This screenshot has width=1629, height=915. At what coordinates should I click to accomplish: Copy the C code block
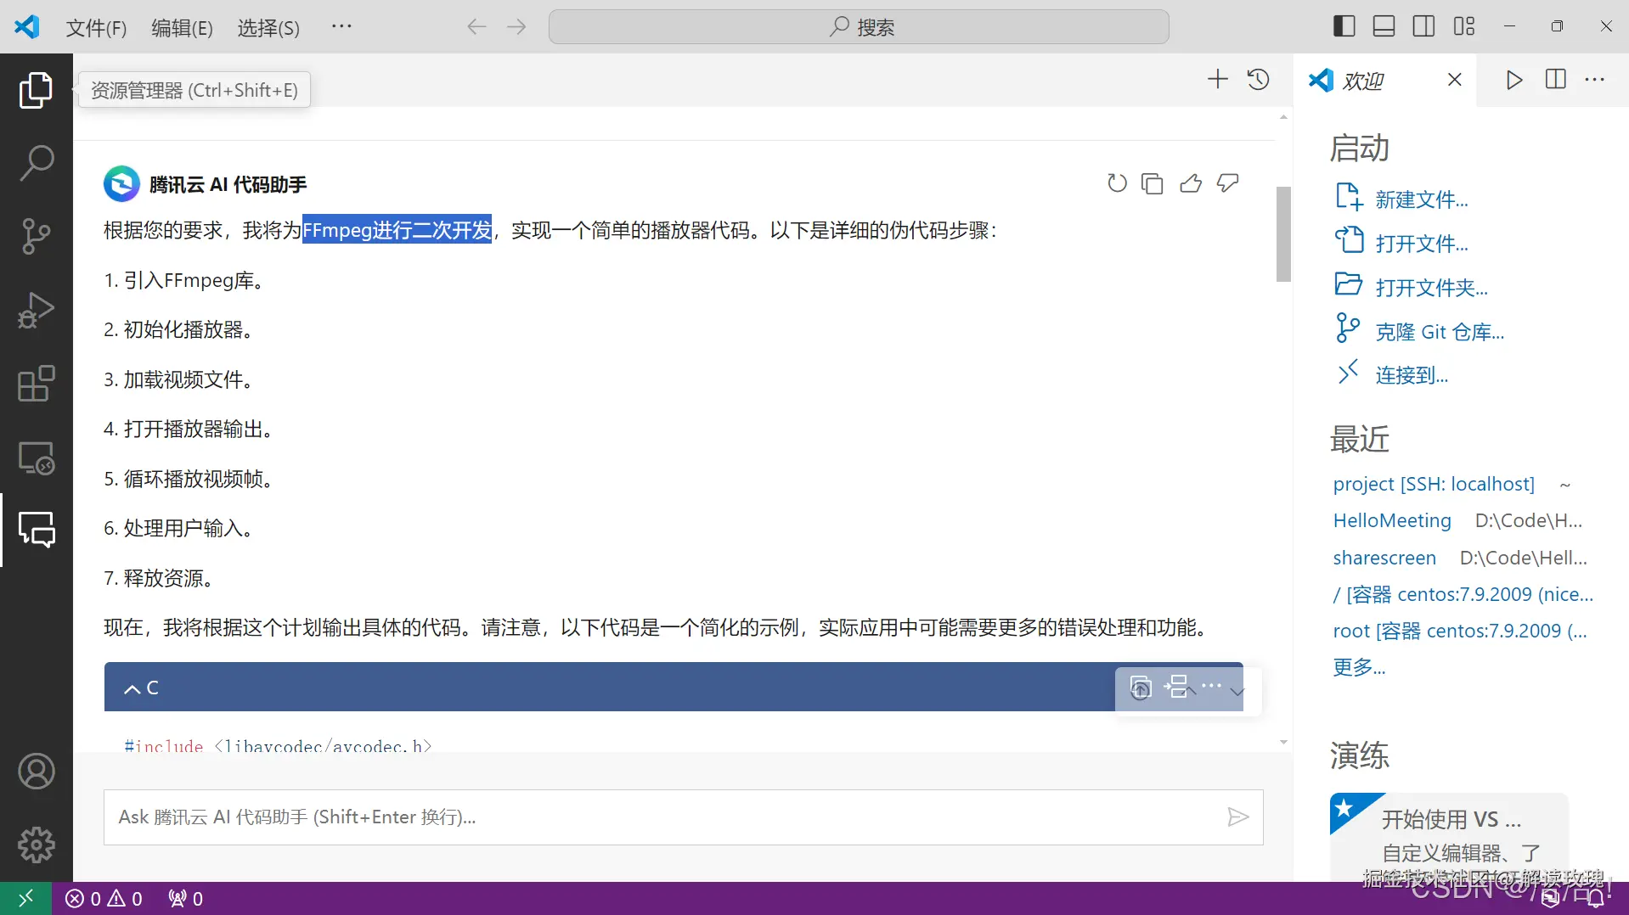[x=1141, y=688]
